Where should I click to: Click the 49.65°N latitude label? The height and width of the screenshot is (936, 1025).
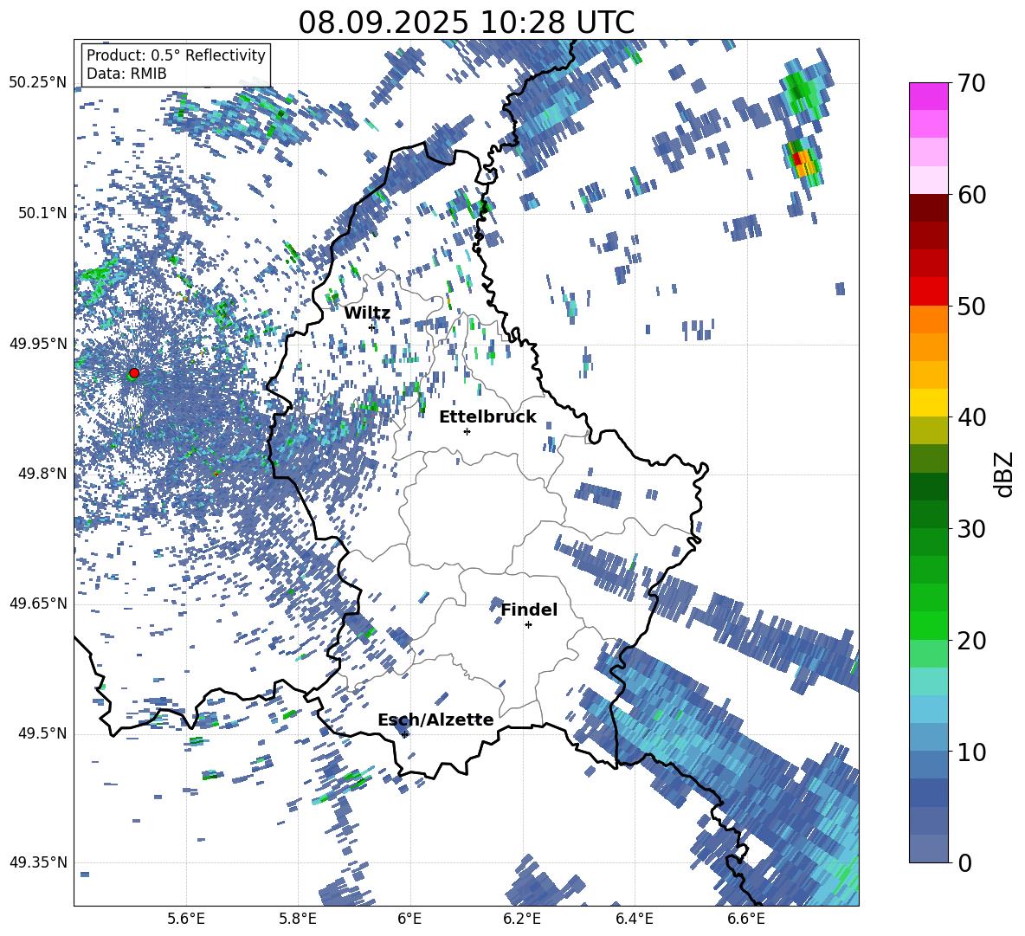[38, 604]
